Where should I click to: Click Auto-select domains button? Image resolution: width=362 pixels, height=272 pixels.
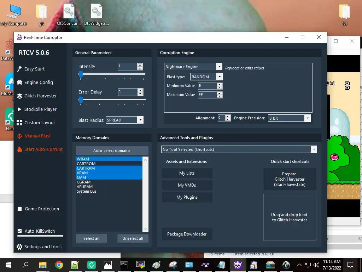112,151
